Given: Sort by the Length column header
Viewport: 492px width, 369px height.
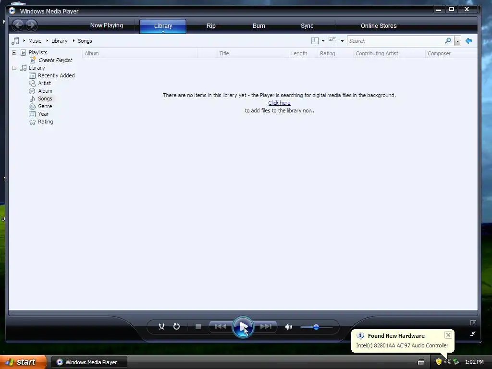Looking at the screenshot, I should click(x=303, y=53).
